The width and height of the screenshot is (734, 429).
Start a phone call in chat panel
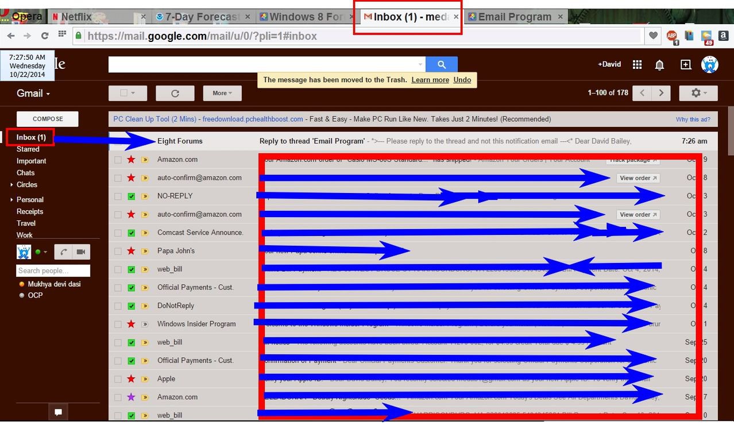63,252
